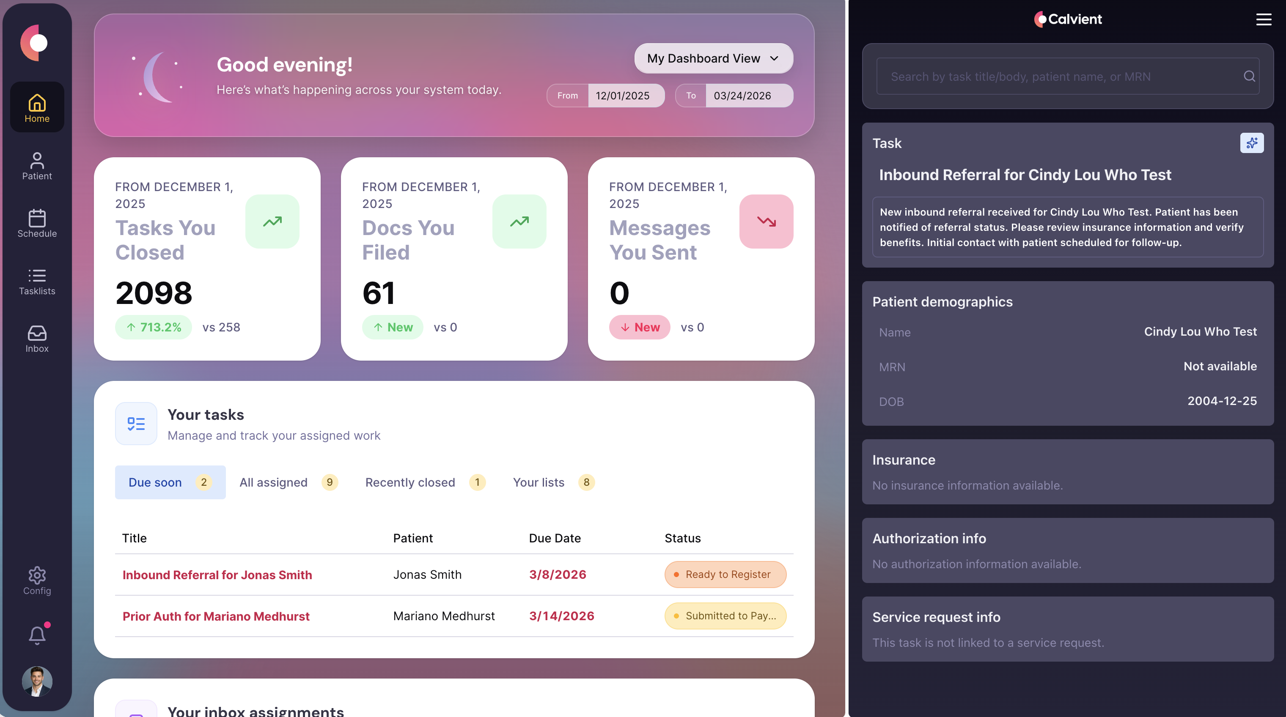Open the hamburger menu in the right panel
The width and height of the screenshot is (1286, 717).
(1263, 19)
